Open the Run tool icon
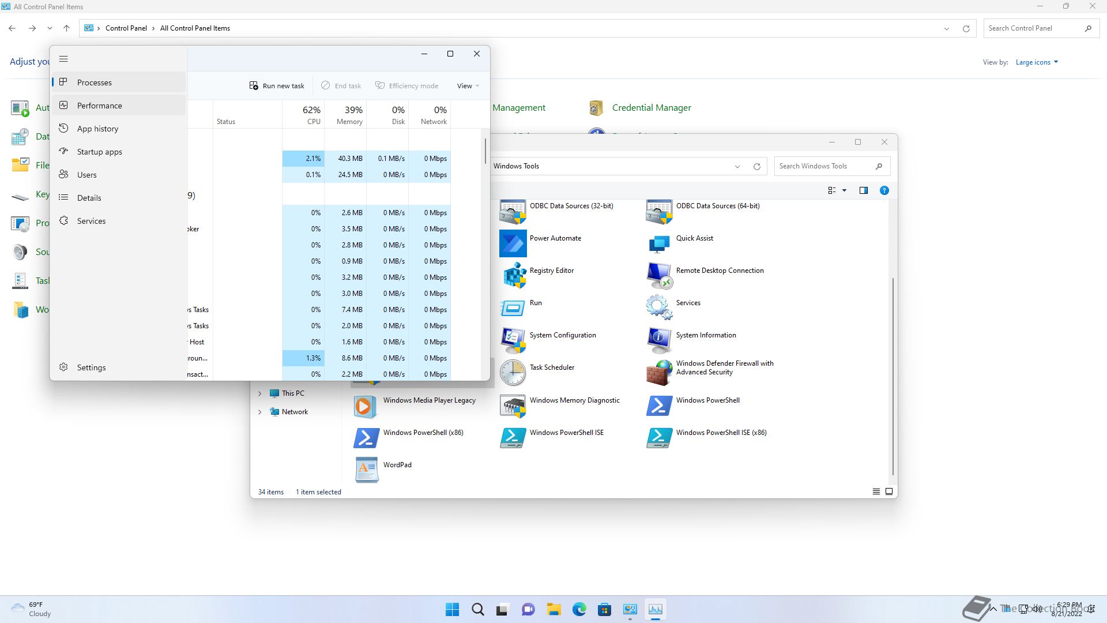The height and width of the screenshot is (623, 1107). pyautogui.click(x=513, y=308)
